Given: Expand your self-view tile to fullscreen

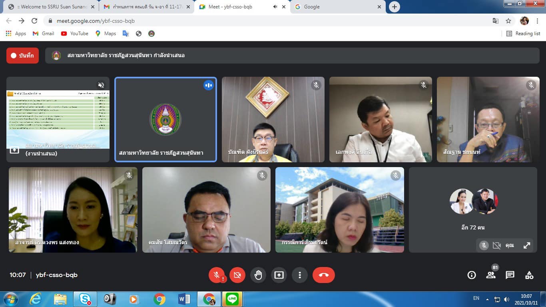Looking at the screenshot, I should click(527, 245).
